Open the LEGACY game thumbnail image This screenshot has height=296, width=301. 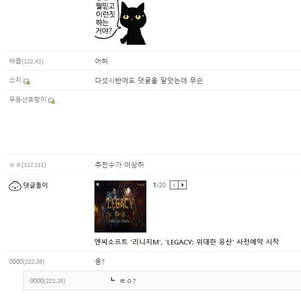tap(120, 207)
